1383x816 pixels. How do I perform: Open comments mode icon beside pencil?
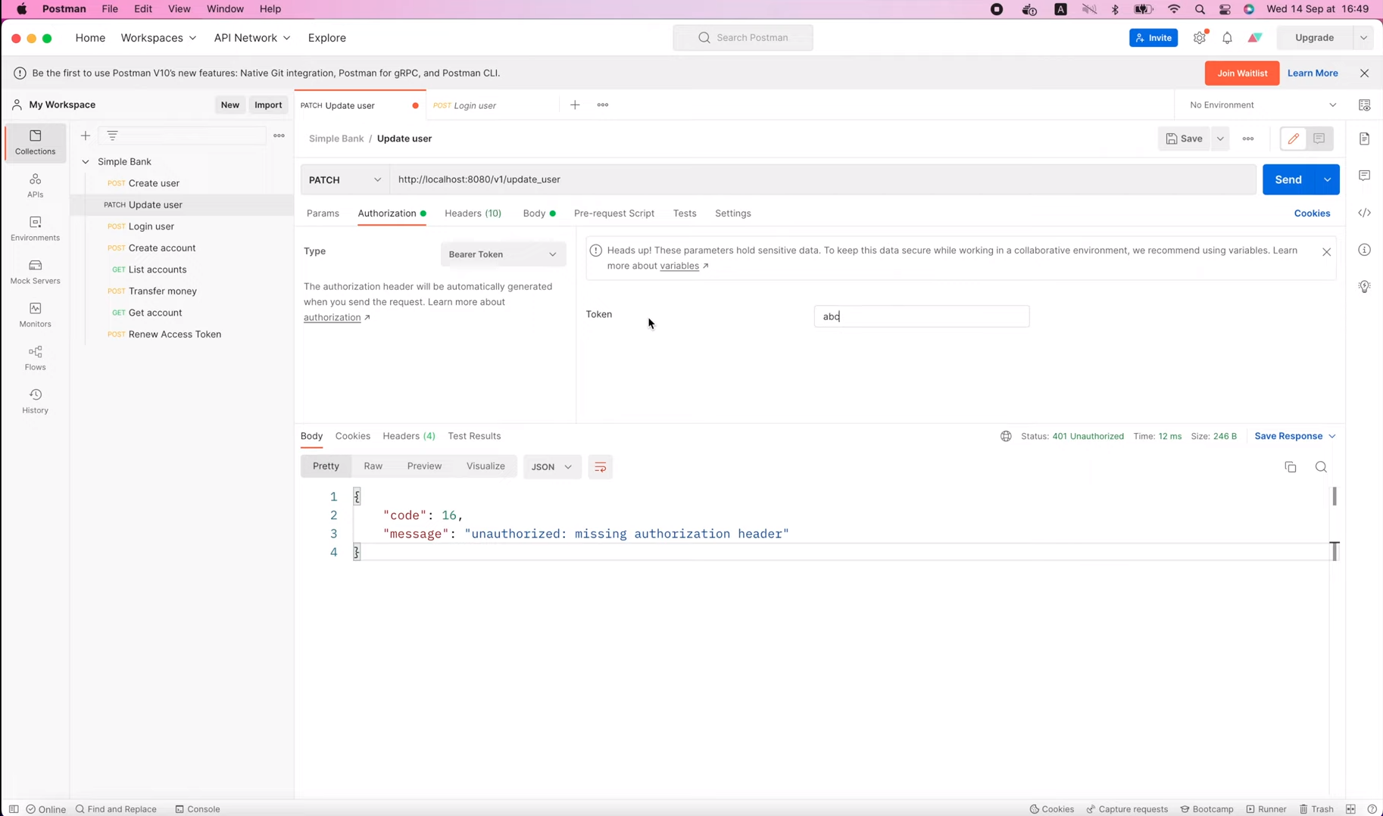(1319, 139)
